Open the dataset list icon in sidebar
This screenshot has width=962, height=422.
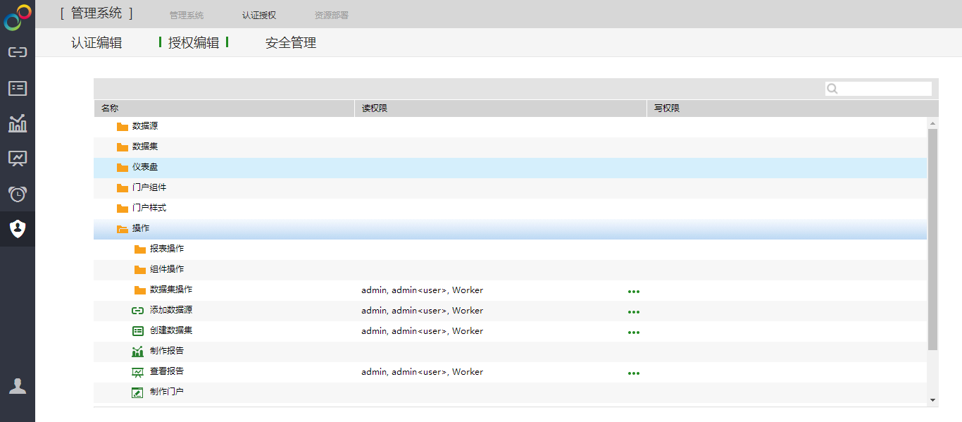point(18,88)
